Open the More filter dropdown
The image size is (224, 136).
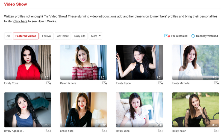pyautogui.click(x=95, y=36)
